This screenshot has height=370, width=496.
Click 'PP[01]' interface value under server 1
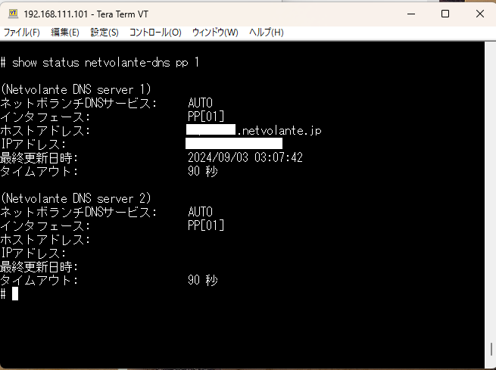(x=206, y=117)
